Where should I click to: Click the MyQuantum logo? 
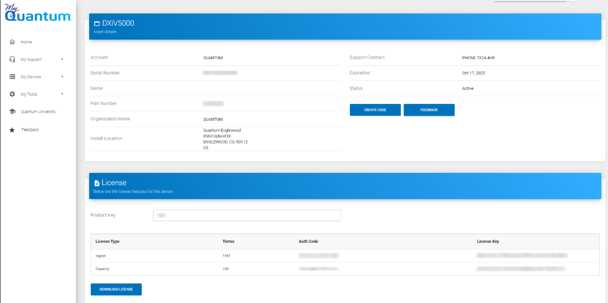(x=38, y=14)
